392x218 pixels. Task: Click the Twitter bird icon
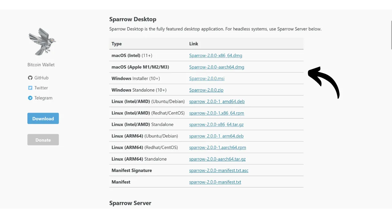click(x=30, y=88)
